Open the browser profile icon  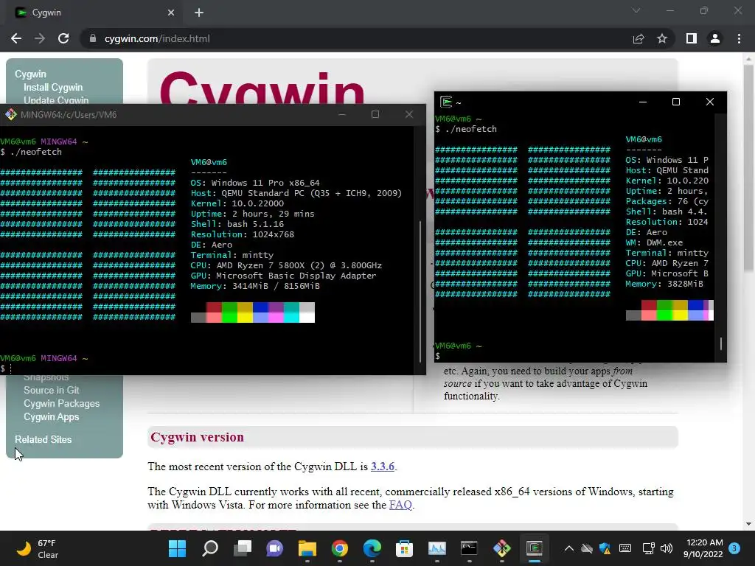click(715, 38)
